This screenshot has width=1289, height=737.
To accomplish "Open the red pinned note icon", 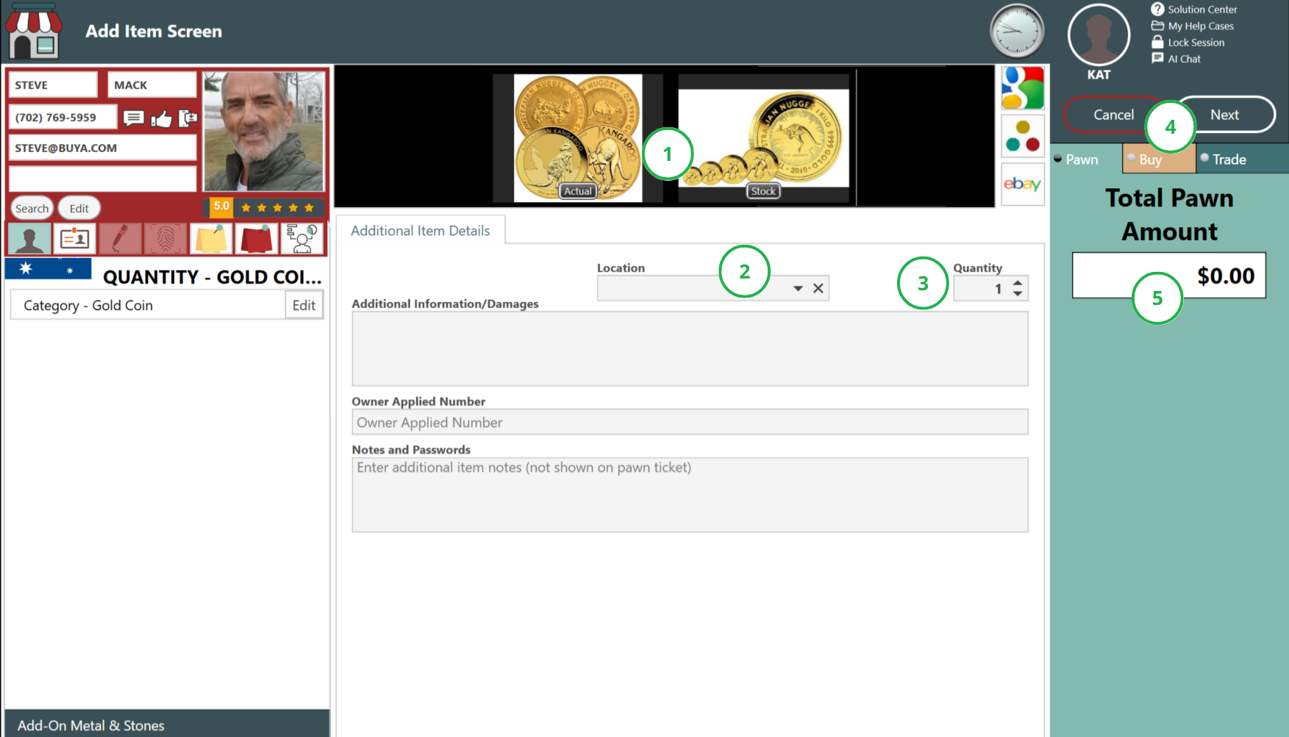I will pyautogui.click(x=257, y=239).
